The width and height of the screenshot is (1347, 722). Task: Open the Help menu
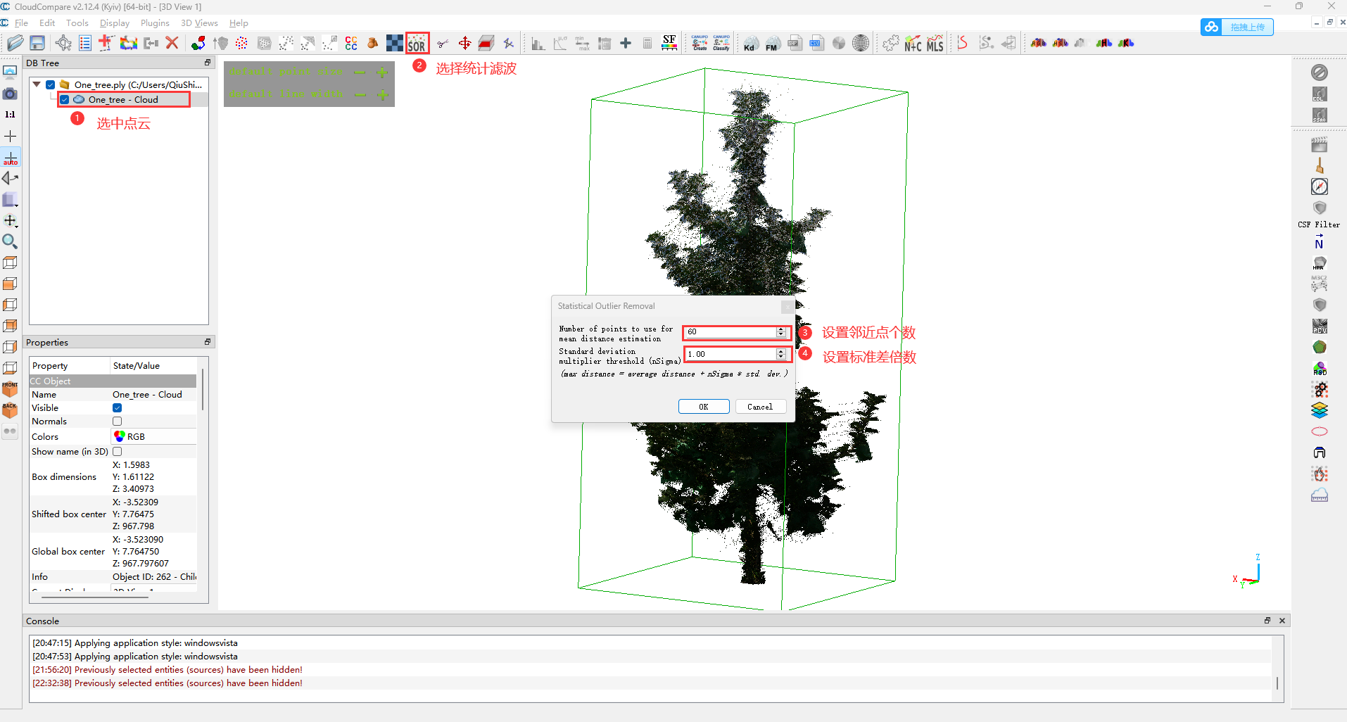point(239,23)
